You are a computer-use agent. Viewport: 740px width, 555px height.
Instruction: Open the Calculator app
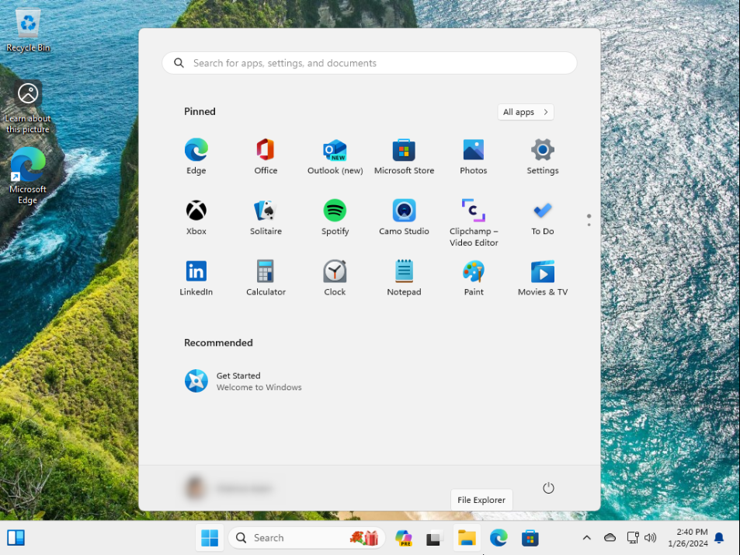(266, 278)
